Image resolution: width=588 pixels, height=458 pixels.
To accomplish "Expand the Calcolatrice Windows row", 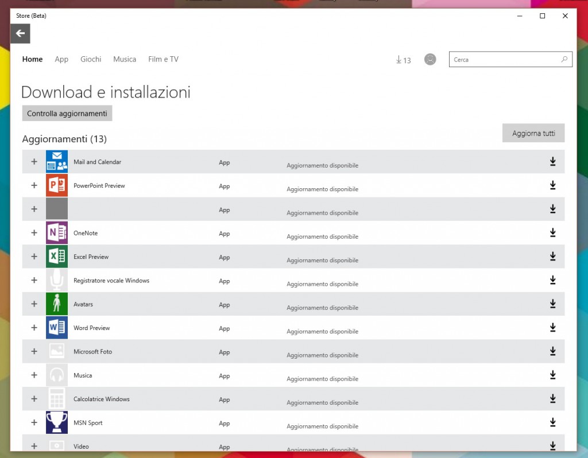I will [34, 398].
